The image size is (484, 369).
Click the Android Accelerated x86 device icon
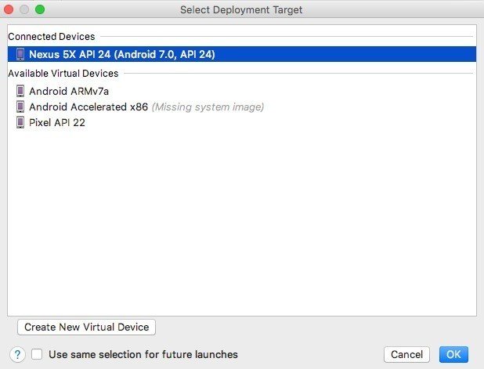pos(20,107)
